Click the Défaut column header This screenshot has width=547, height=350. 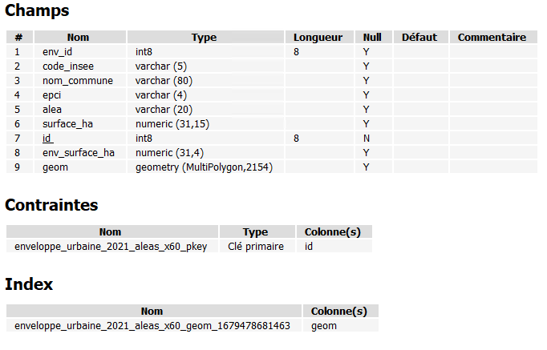(x=421, y=37)
